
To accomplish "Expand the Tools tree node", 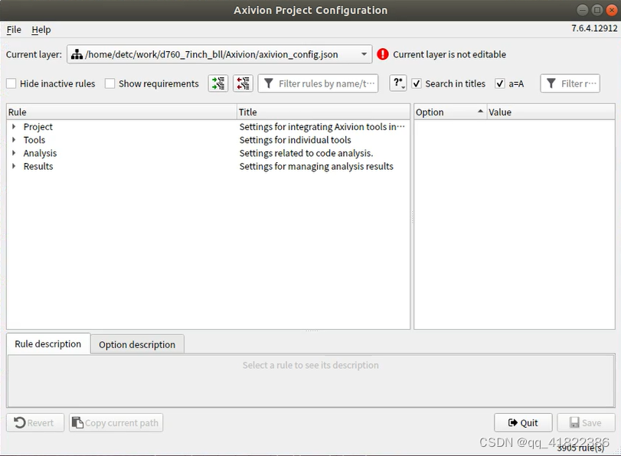I will click(x=14, y=140).
